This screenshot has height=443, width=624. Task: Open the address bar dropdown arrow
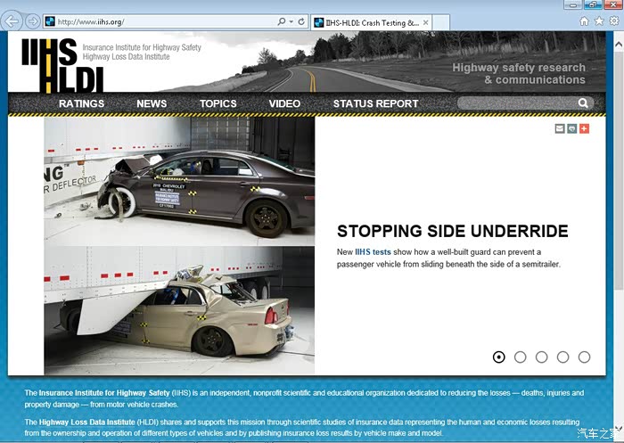click(x=291, y=21)
